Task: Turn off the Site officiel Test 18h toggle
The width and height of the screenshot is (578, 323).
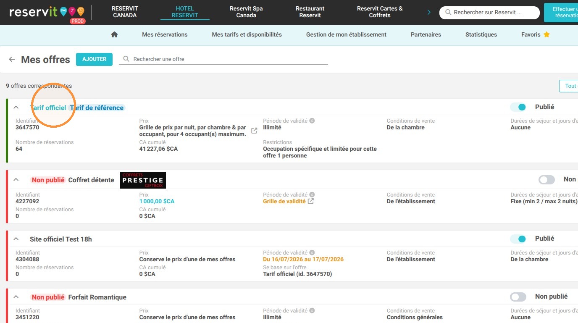Action: tap(518, 239)
